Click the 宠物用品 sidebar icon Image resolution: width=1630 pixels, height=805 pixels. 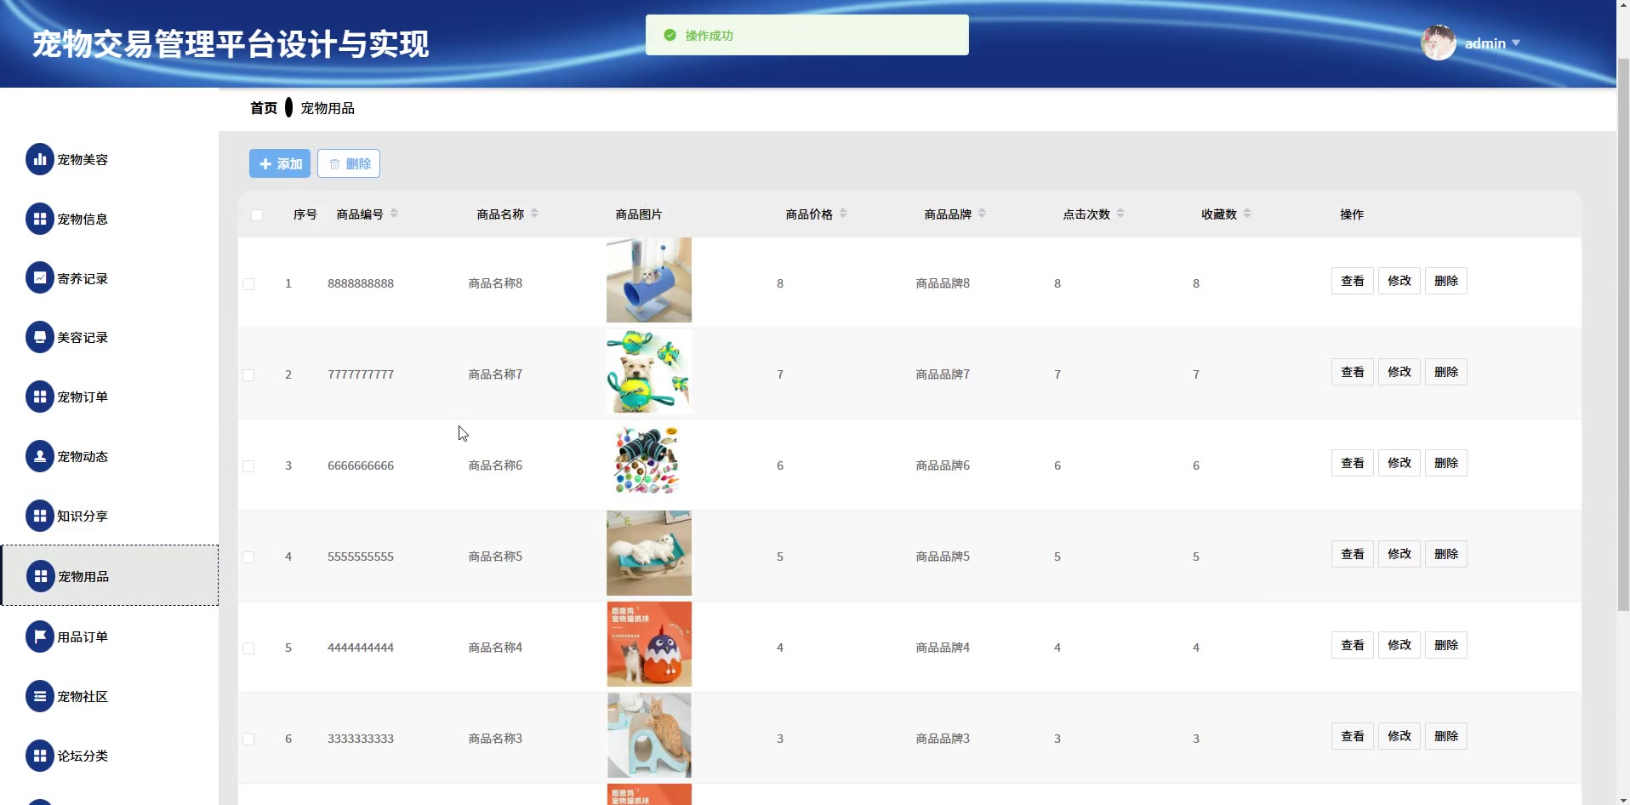(41, 576)
